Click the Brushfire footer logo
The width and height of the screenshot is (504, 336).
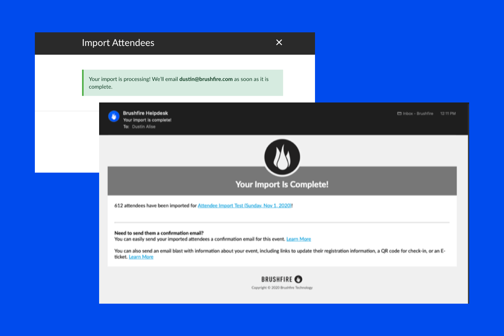282,279
